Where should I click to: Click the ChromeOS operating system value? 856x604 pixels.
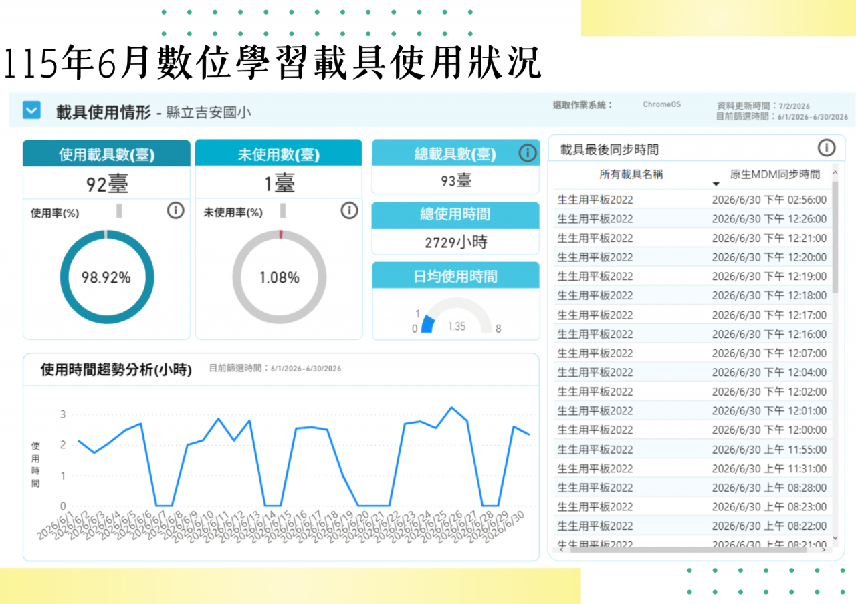pos(662,105)
